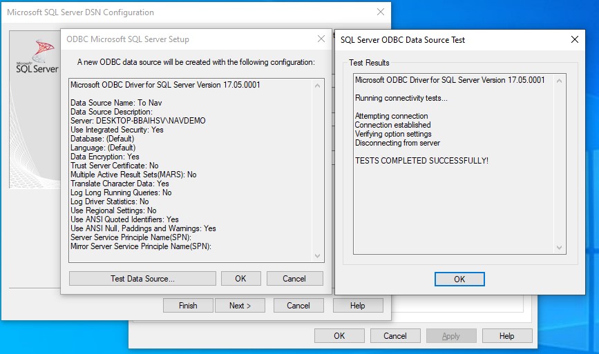The image size is (599, 354).
Task: Click OK in the Data Source Test dialog
Action: click(459, 279)
